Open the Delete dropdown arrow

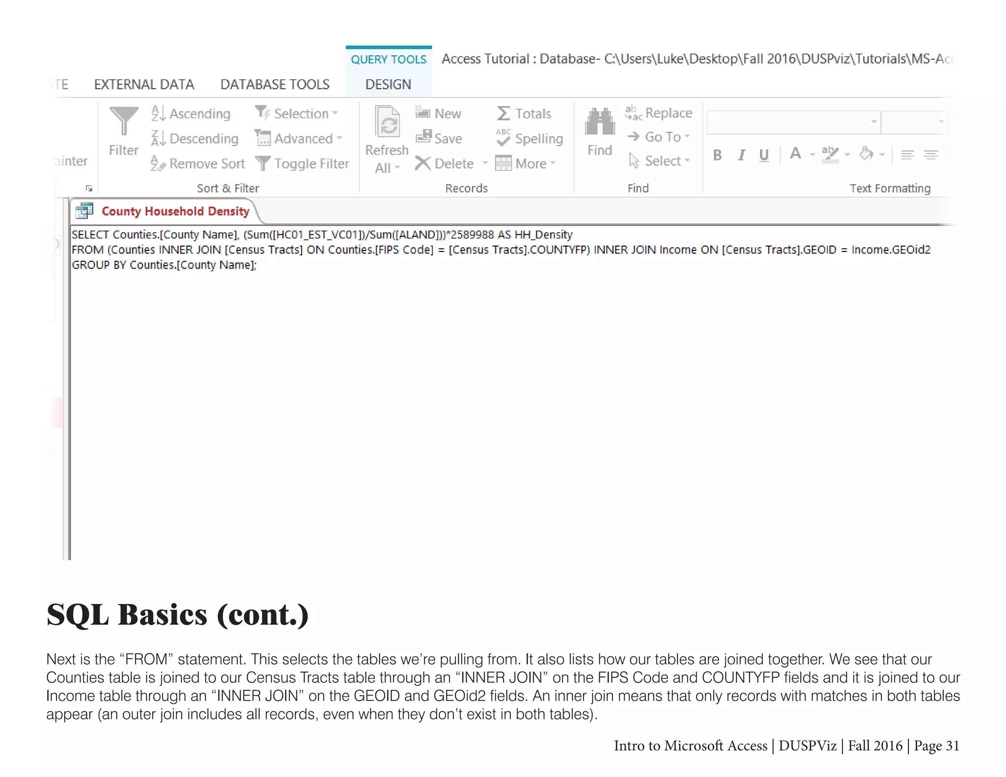(x=485, y=163)
